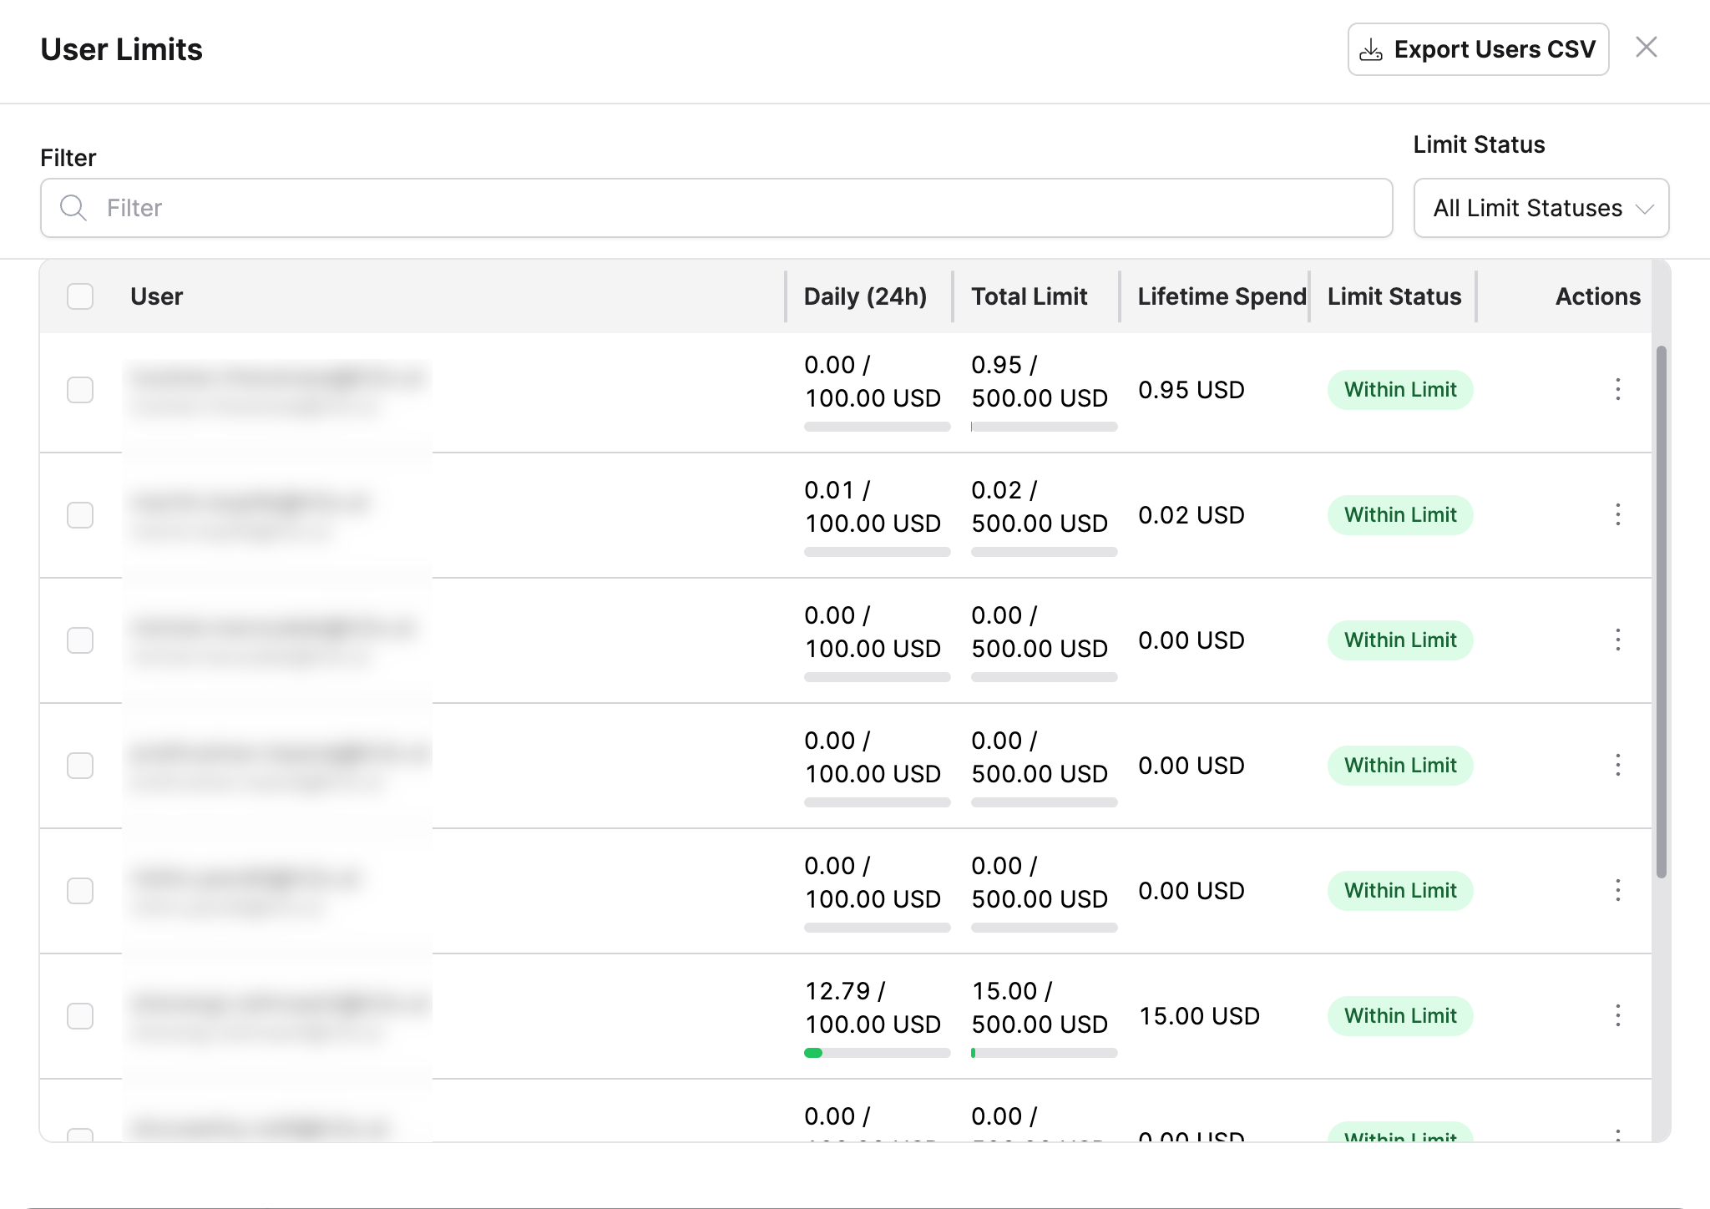Focus the Filter text input
The width and height of the screenshot is (1710, 1209).
coord(716,208)
